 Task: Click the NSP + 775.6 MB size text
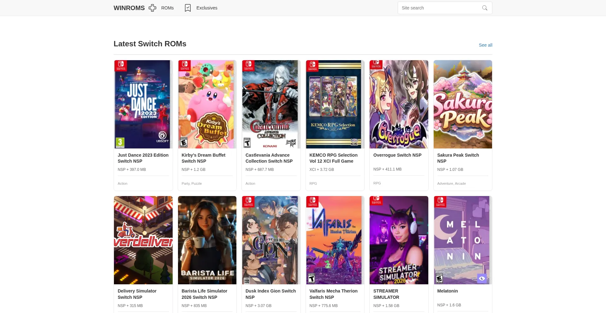[324, 306]
